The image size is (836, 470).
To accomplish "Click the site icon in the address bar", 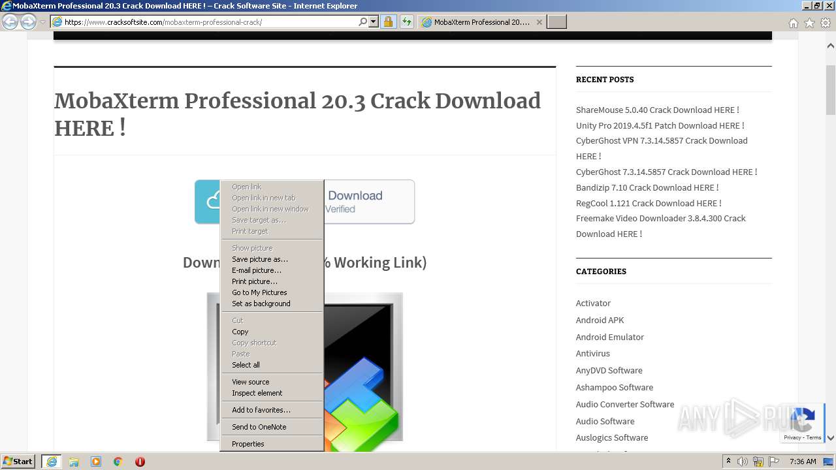I will pos(57,22).
